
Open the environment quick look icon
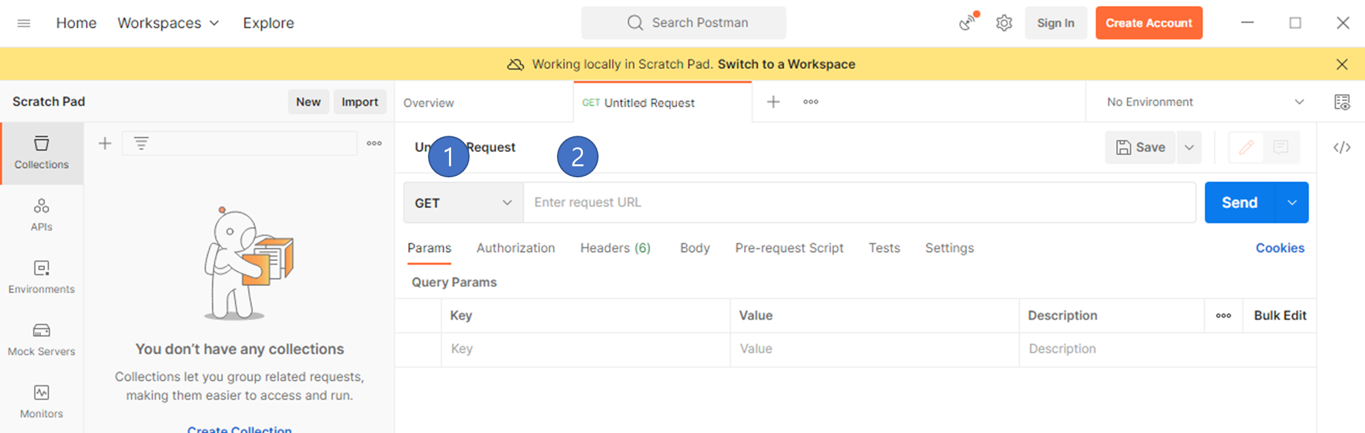coord(1342,102)
